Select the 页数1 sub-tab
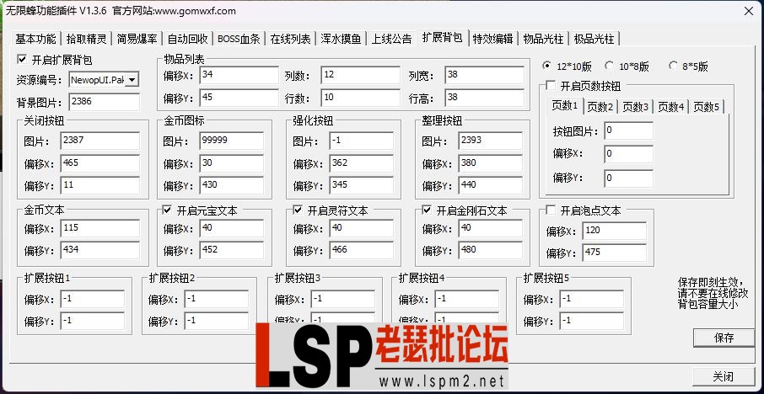The width and height of the screenshot is (764, 394). 565,105
